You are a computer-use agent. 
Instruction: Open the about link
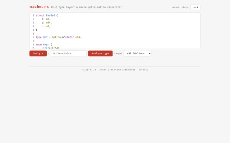(176, 7)
